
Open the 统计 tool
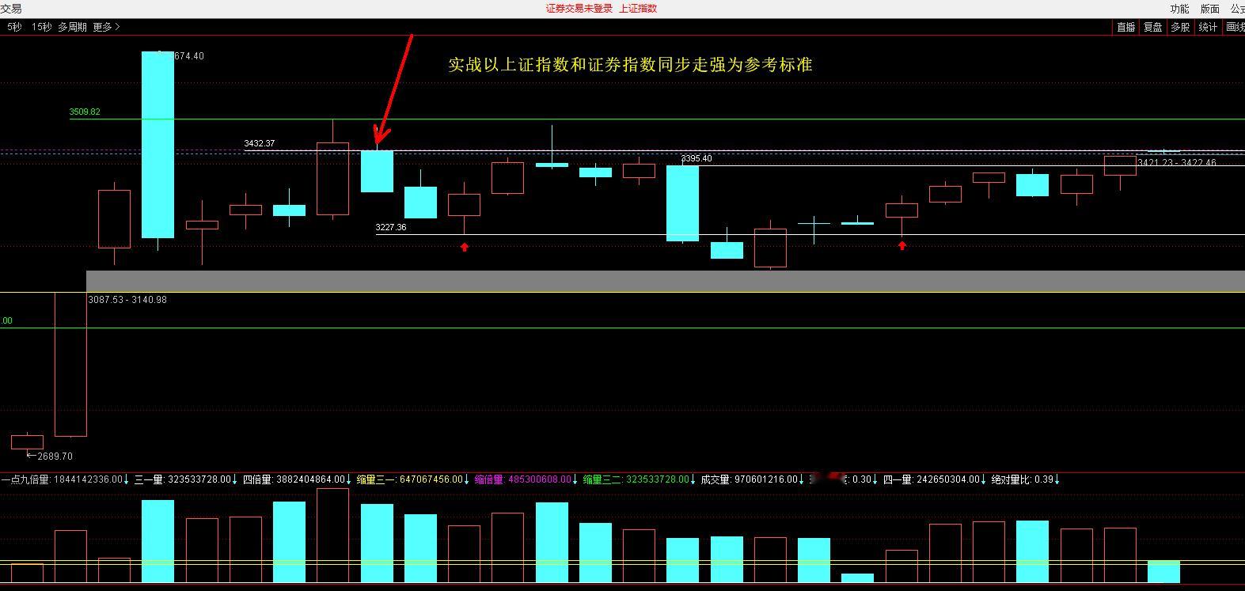pyautogui.click(x=1208, y=27)
